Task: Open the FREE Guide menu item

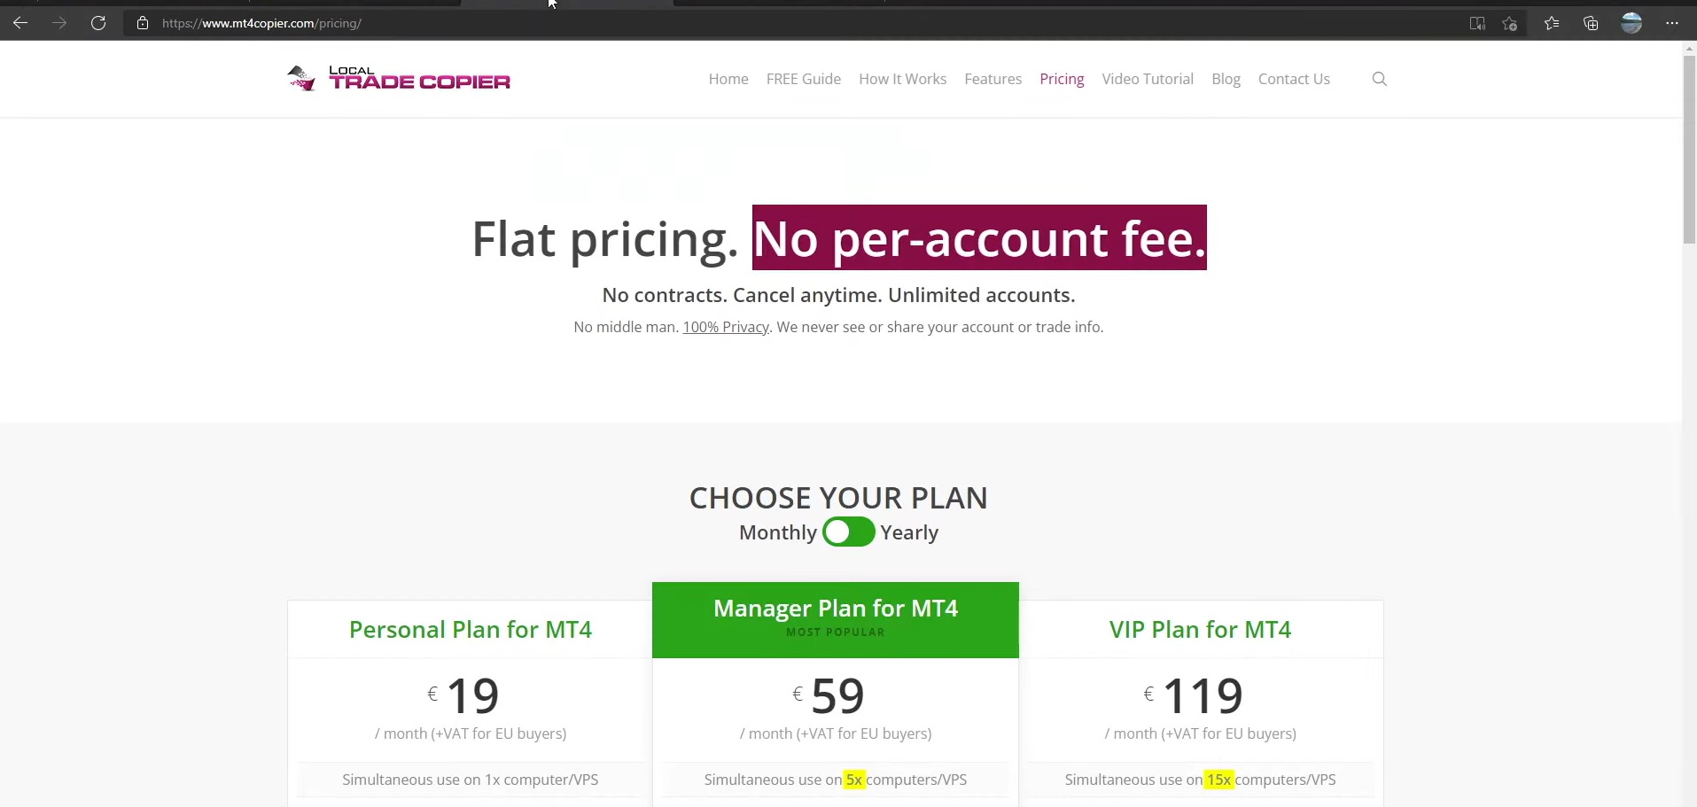Action: [803, 79]
